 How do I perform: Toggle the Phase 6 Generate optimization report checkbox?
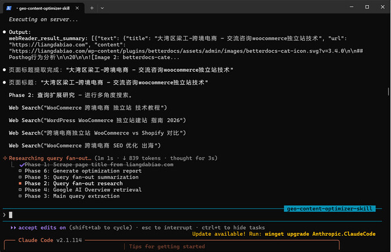click(x=20, y=171)
